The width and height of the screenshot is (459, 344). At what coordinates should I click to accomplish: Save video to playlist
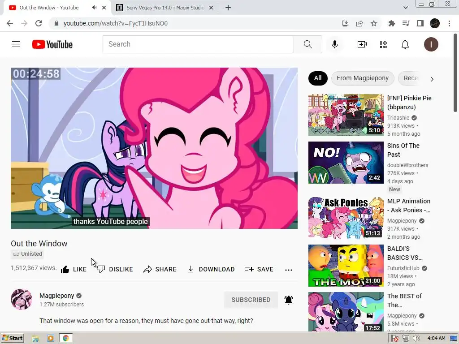pyautogui.click(x=259, y=269)
